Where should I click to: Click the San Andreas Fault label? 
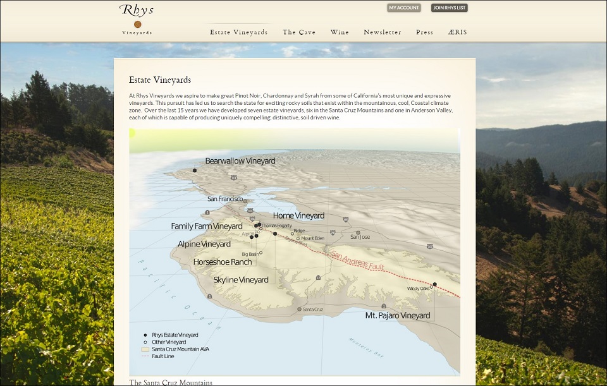pyautogui.click(x=358, y=261)
